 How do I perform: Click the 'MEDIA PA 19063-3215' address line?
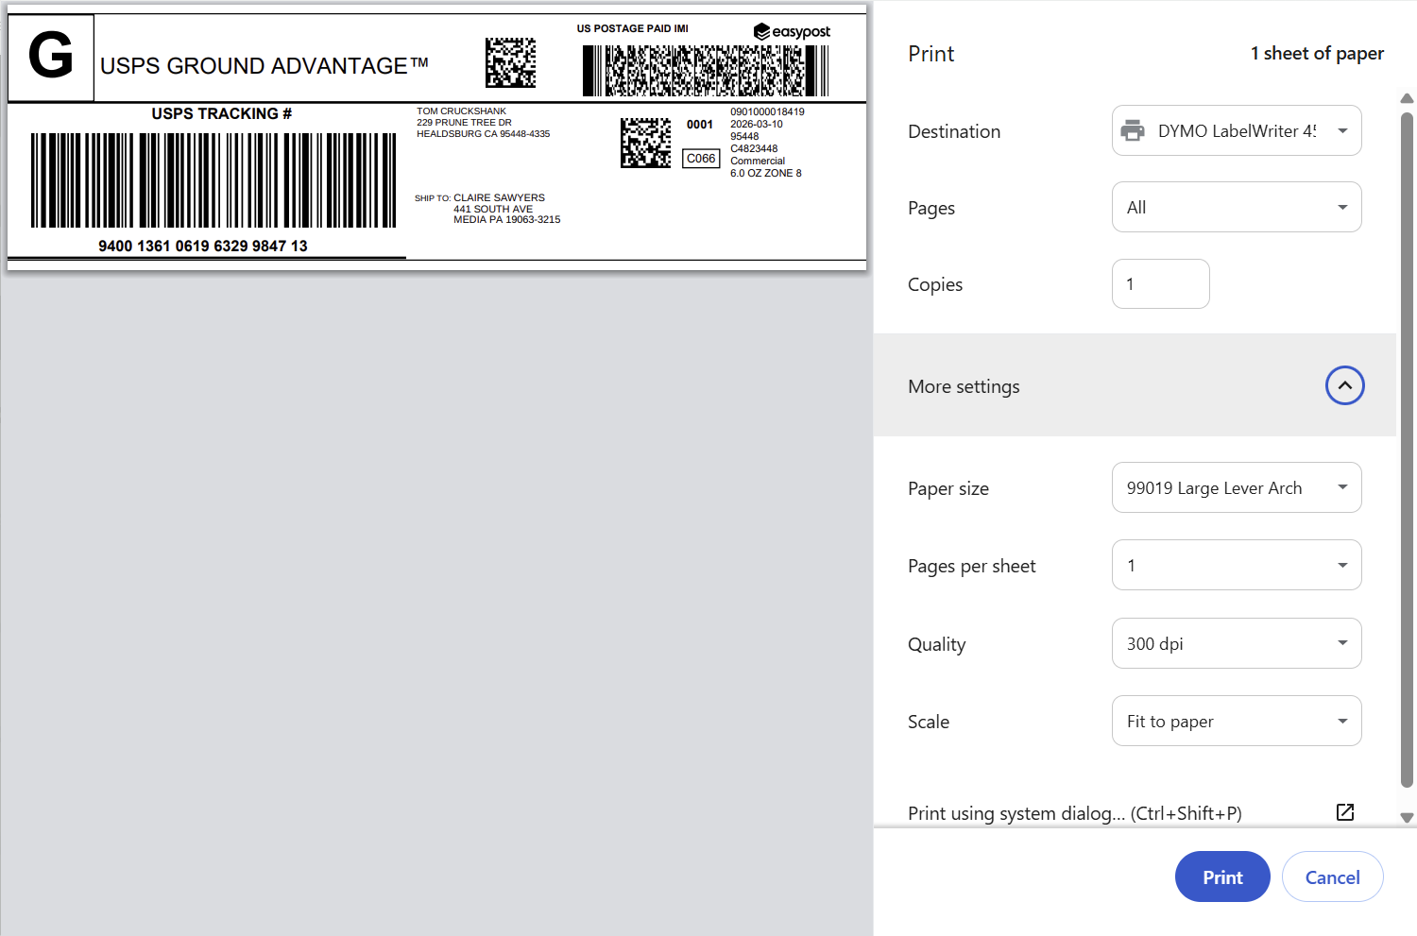pyautogui.click(x=507, y=219)
